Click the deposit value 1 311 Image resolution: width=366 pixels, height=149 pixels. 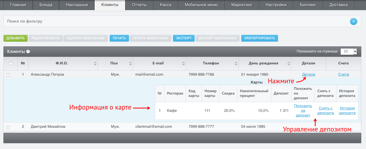click(x=284, y=111)
